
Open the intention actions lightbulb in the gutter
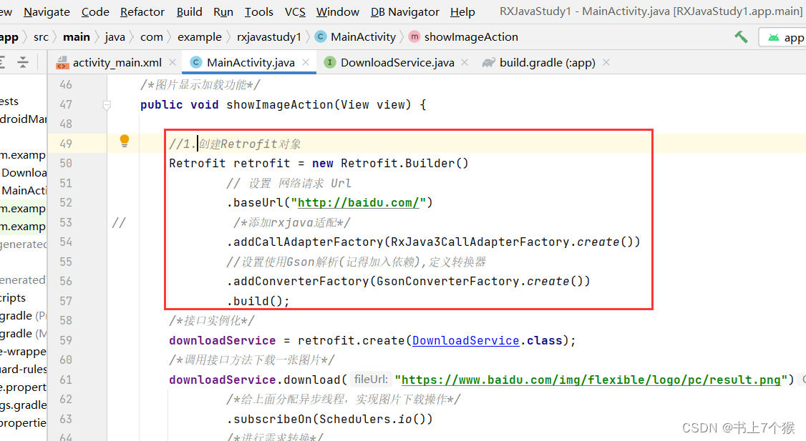[124, 141]
